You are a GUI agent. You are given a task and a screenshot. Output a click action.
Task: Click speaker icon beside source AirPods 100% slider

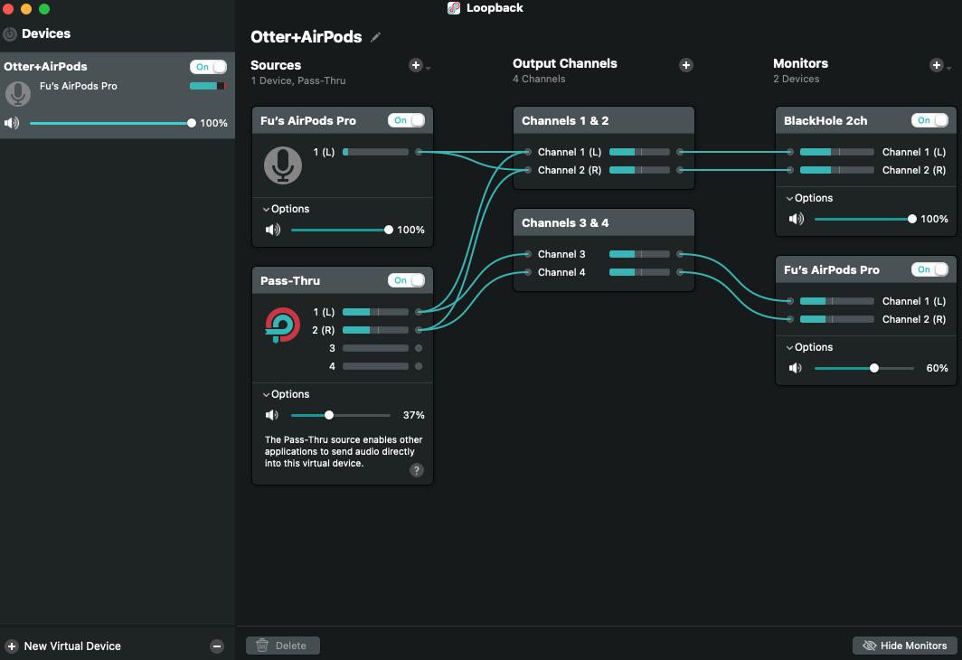tap(273, 230)
